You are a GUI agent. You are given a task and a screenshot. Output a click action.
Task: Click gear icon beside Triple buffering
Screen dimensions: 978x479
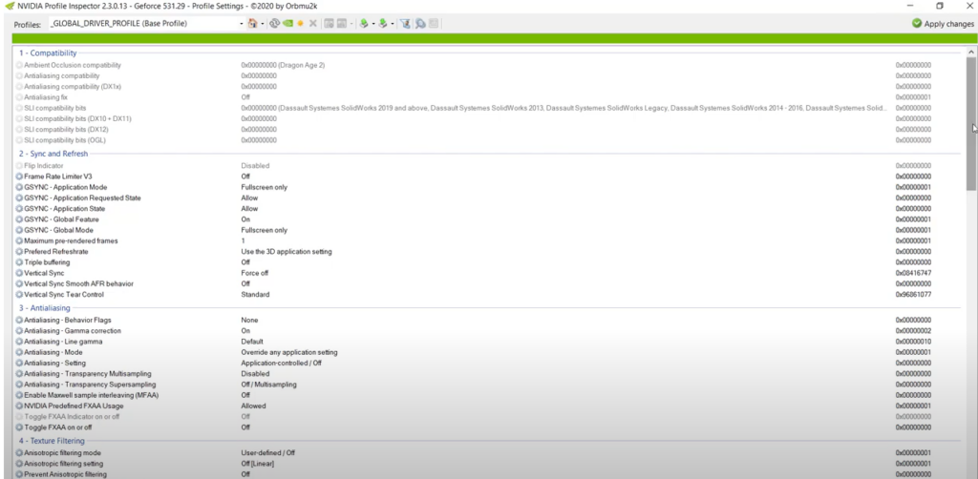[x=19, y=262]
